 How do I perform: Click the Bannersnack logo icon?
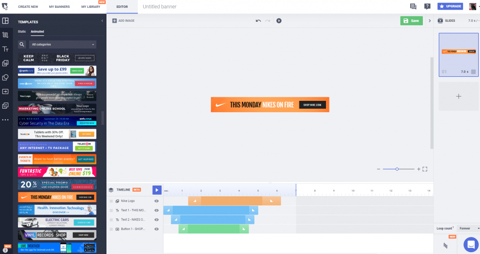5,7
